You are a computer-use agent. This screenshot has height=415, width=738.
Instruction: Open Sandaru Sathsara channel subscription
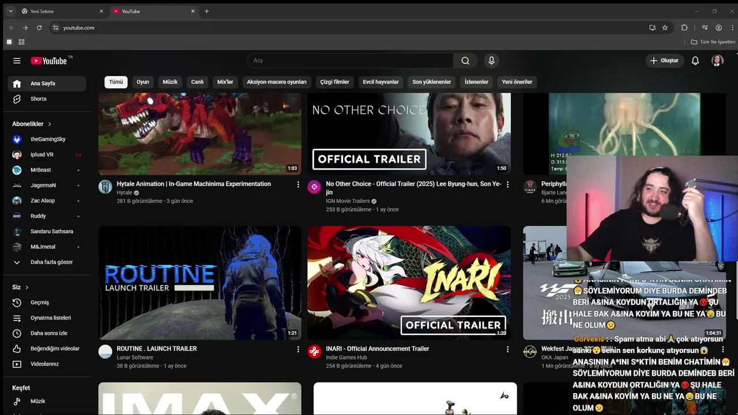(x=47, y=231)
